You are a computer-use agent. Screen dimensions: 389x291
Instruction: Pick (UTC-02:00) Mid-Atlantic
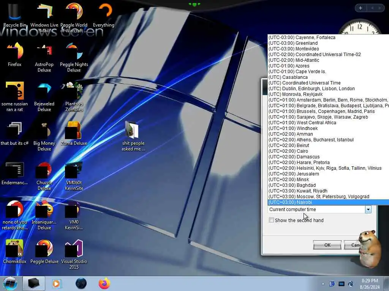click(x=329, y=60)
